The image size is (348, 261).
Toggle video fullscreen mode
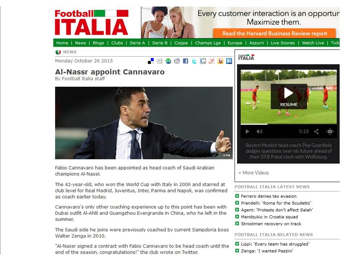[330, 132]
